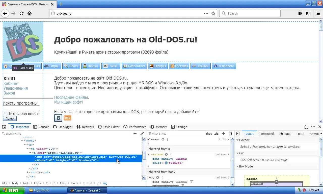Viewport: 323px width, 194px height.
Task: Follow the 'Последние файлы.' link
Action: (x=72, y=97)
